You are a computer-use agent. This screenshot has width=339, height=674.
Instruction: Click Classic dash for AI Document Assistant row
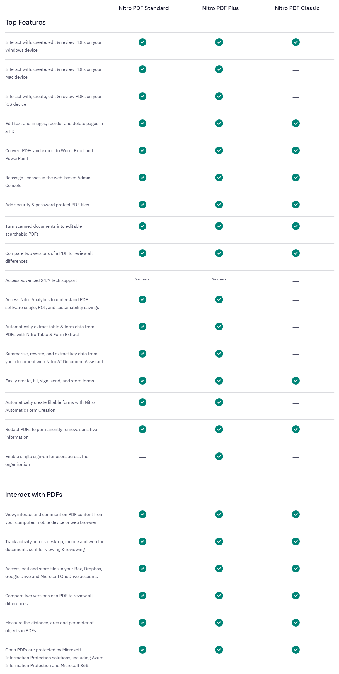pos(296,355)
